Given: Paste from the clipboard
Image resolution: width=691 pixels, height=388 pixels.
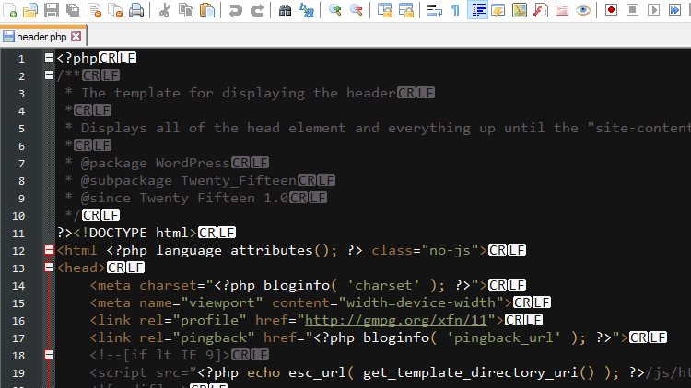Looking at the screenshot, I should pos(207,10).
